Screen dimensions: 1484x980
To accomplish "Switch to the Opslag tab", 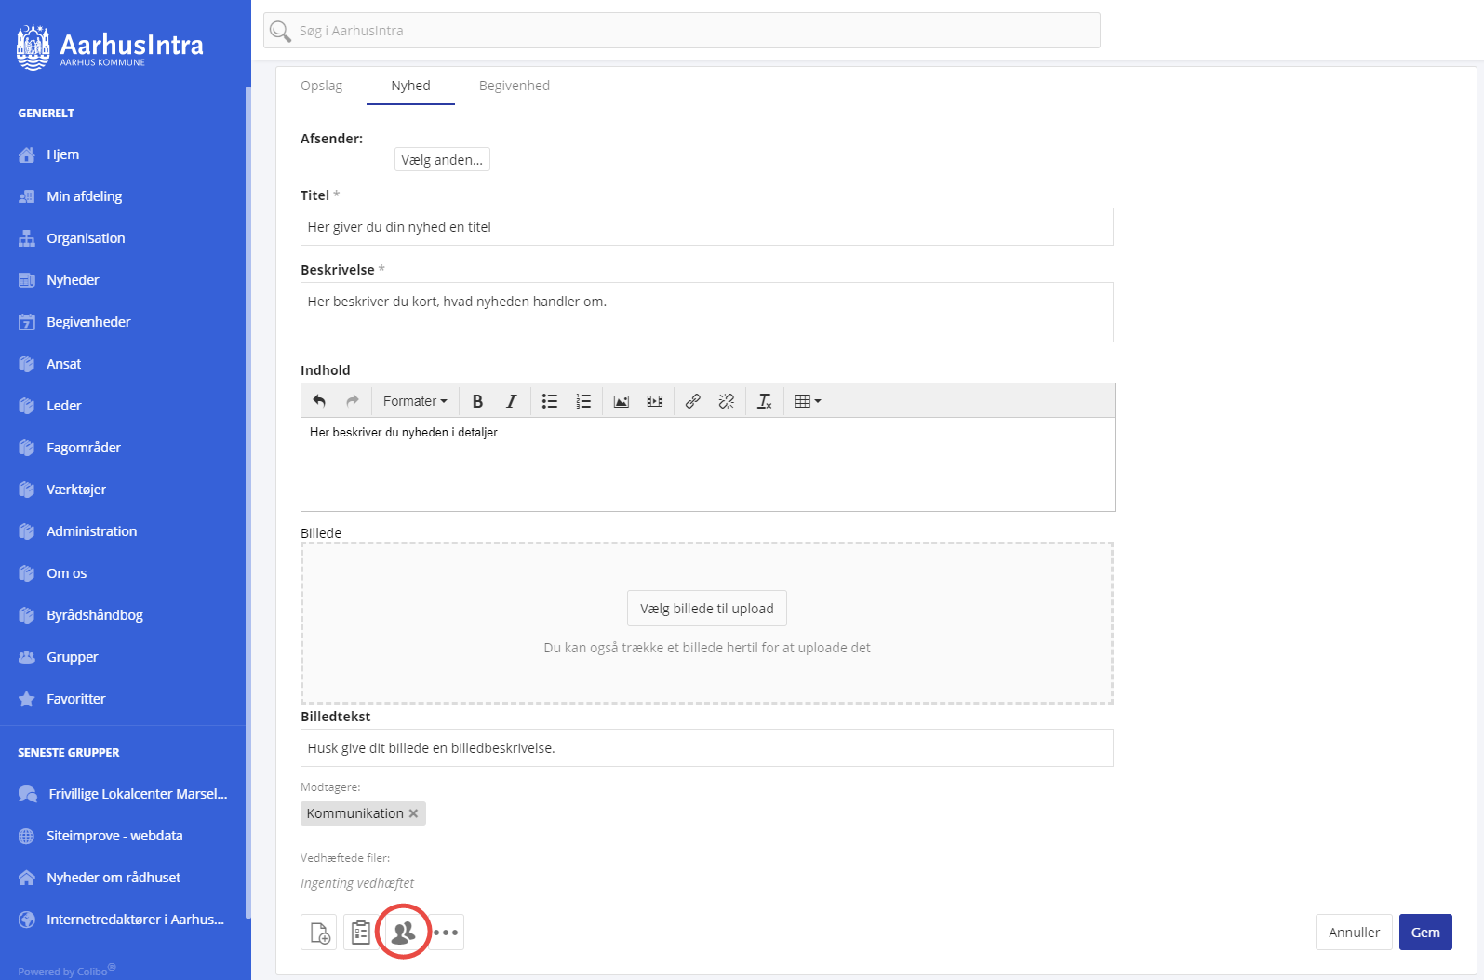I will (x=321, y=86).
